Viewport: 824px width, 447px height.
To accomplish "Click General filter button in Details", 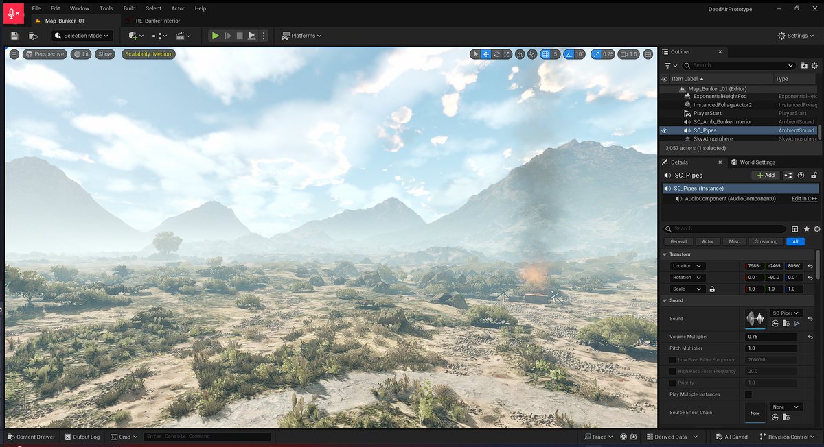I will [678, 241].
